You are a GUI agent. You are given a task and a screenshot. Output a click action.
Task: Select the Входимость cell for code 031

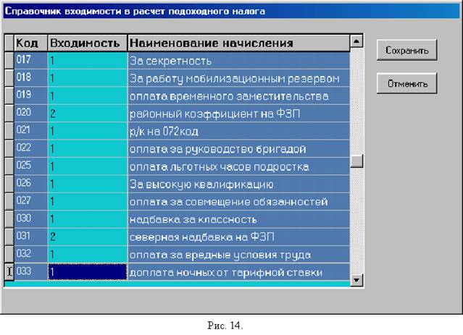click(88, 237)
